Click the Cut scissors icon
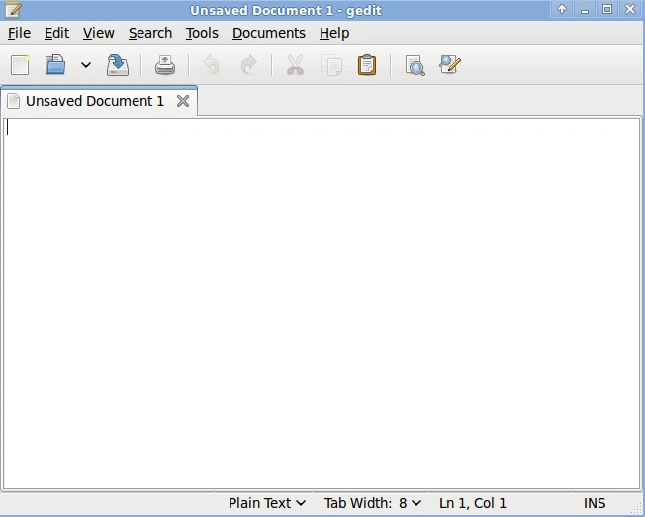The width and height of the screenshot is (645, 517). [x=295, y=65]
